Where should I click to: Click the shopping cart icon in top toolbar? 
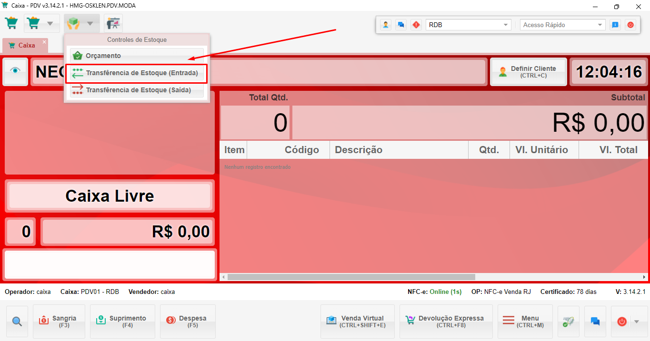coord(11,23)
